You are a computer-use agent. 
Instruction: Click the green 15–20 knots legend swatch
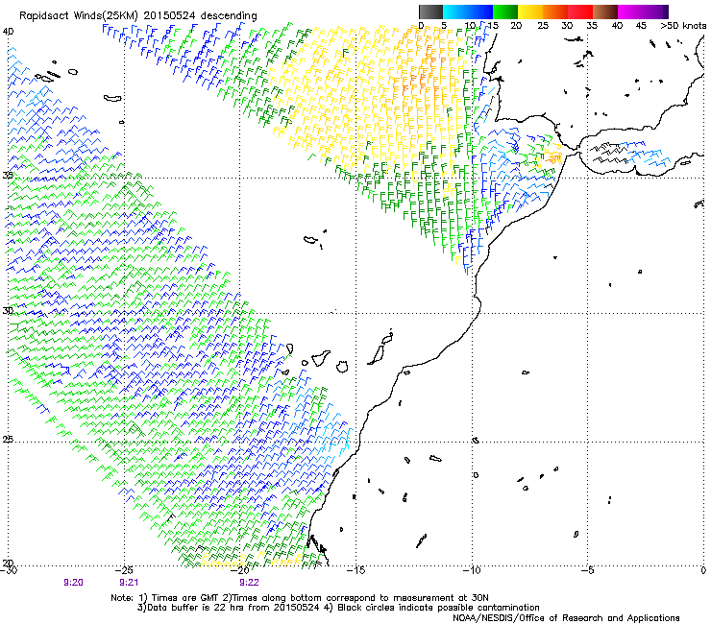click(x=505, y=12)
